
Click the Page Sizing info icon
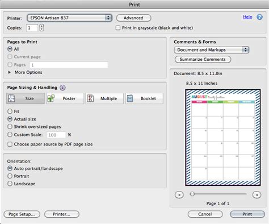pyautogui.click(x=62, y=88)
